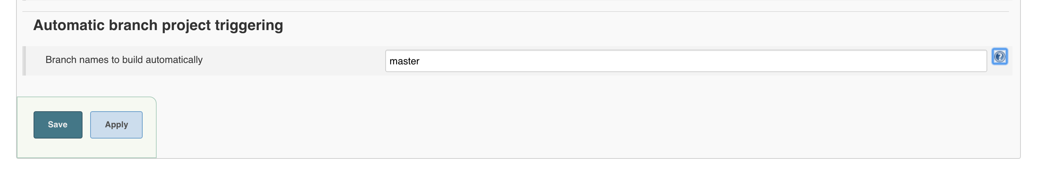Click the light blue Apply button
The width and height of the screenshot is (1039, 177).
tap(116, 125)
